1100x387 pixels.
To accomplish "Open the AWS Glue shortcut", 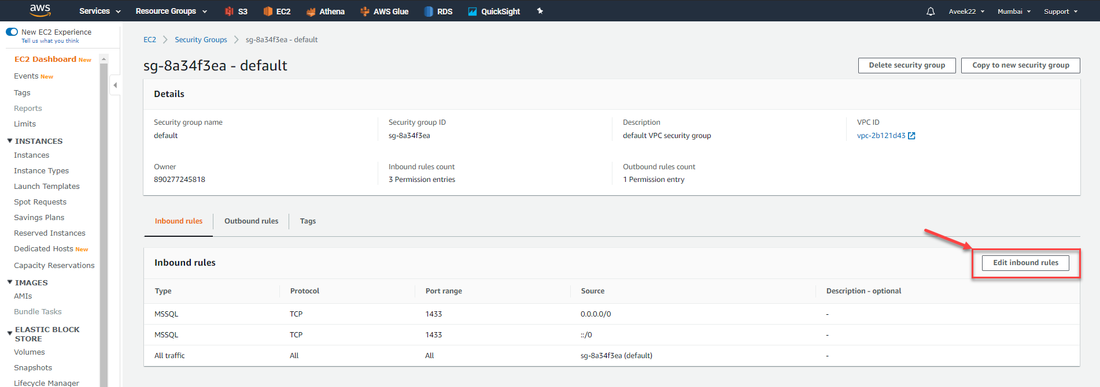I will pos(385,11).
